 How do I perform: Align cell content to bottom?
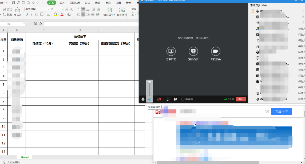pyautogui.click(x=88, y=9)
